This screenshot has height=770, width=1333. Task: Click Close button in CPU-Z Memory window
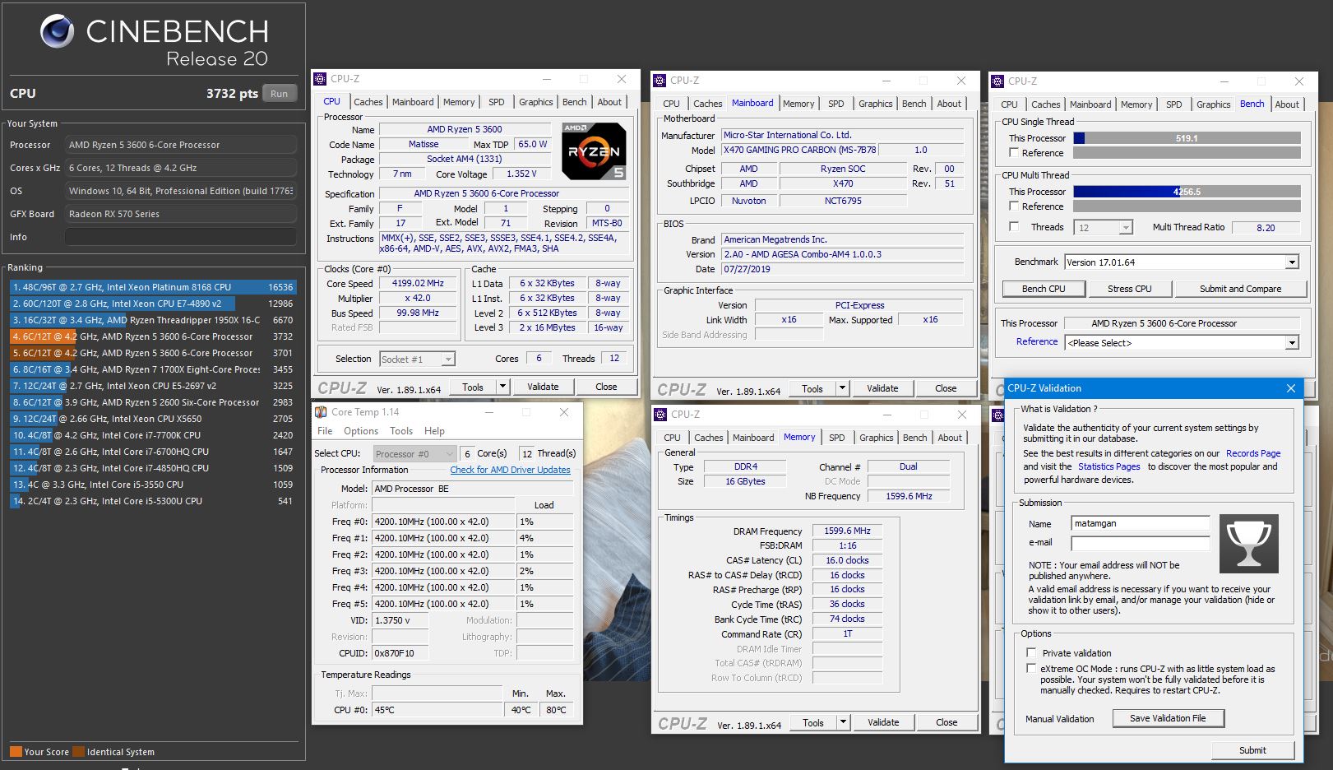[x=947, y=722]
